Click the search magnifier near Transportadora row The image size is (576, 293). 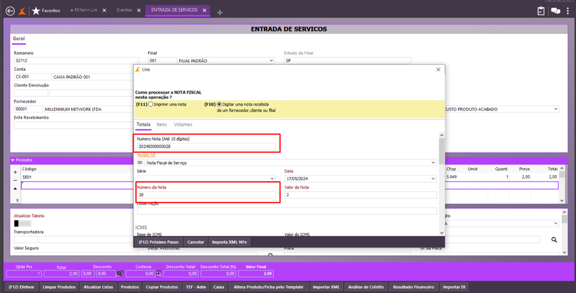coord(554,240)
